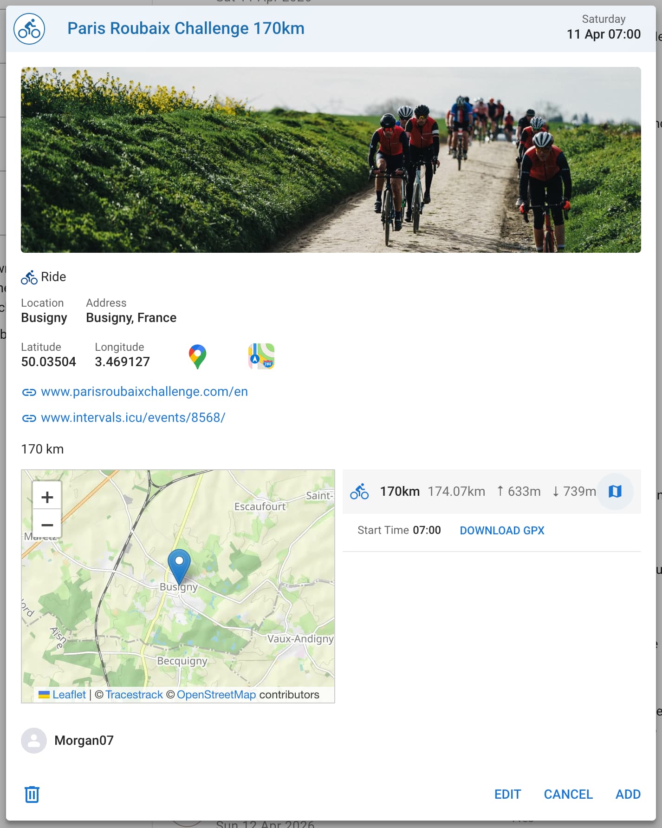Click the cycling icon in dialog header
The width and height of the screenshot is (662, 828).
pos(29,29)
